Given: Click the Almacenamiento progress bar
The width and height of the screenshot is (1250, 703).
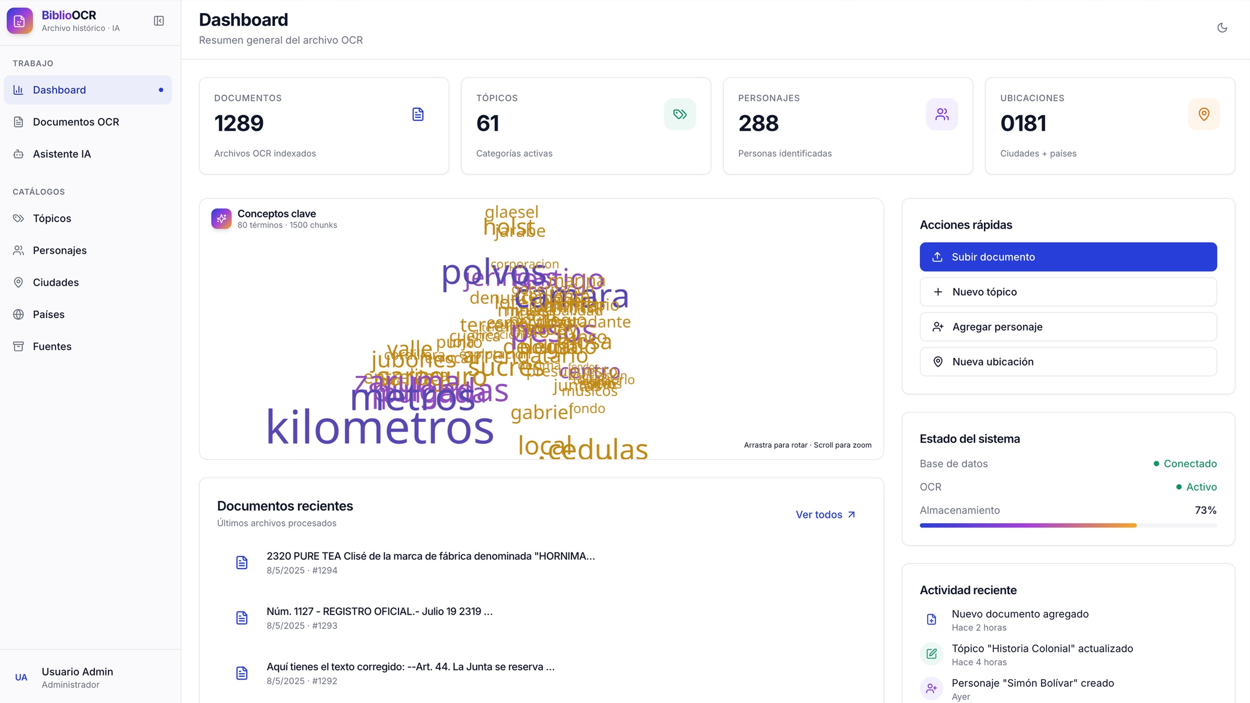Looking at the screenshot, I should 1068,525.
